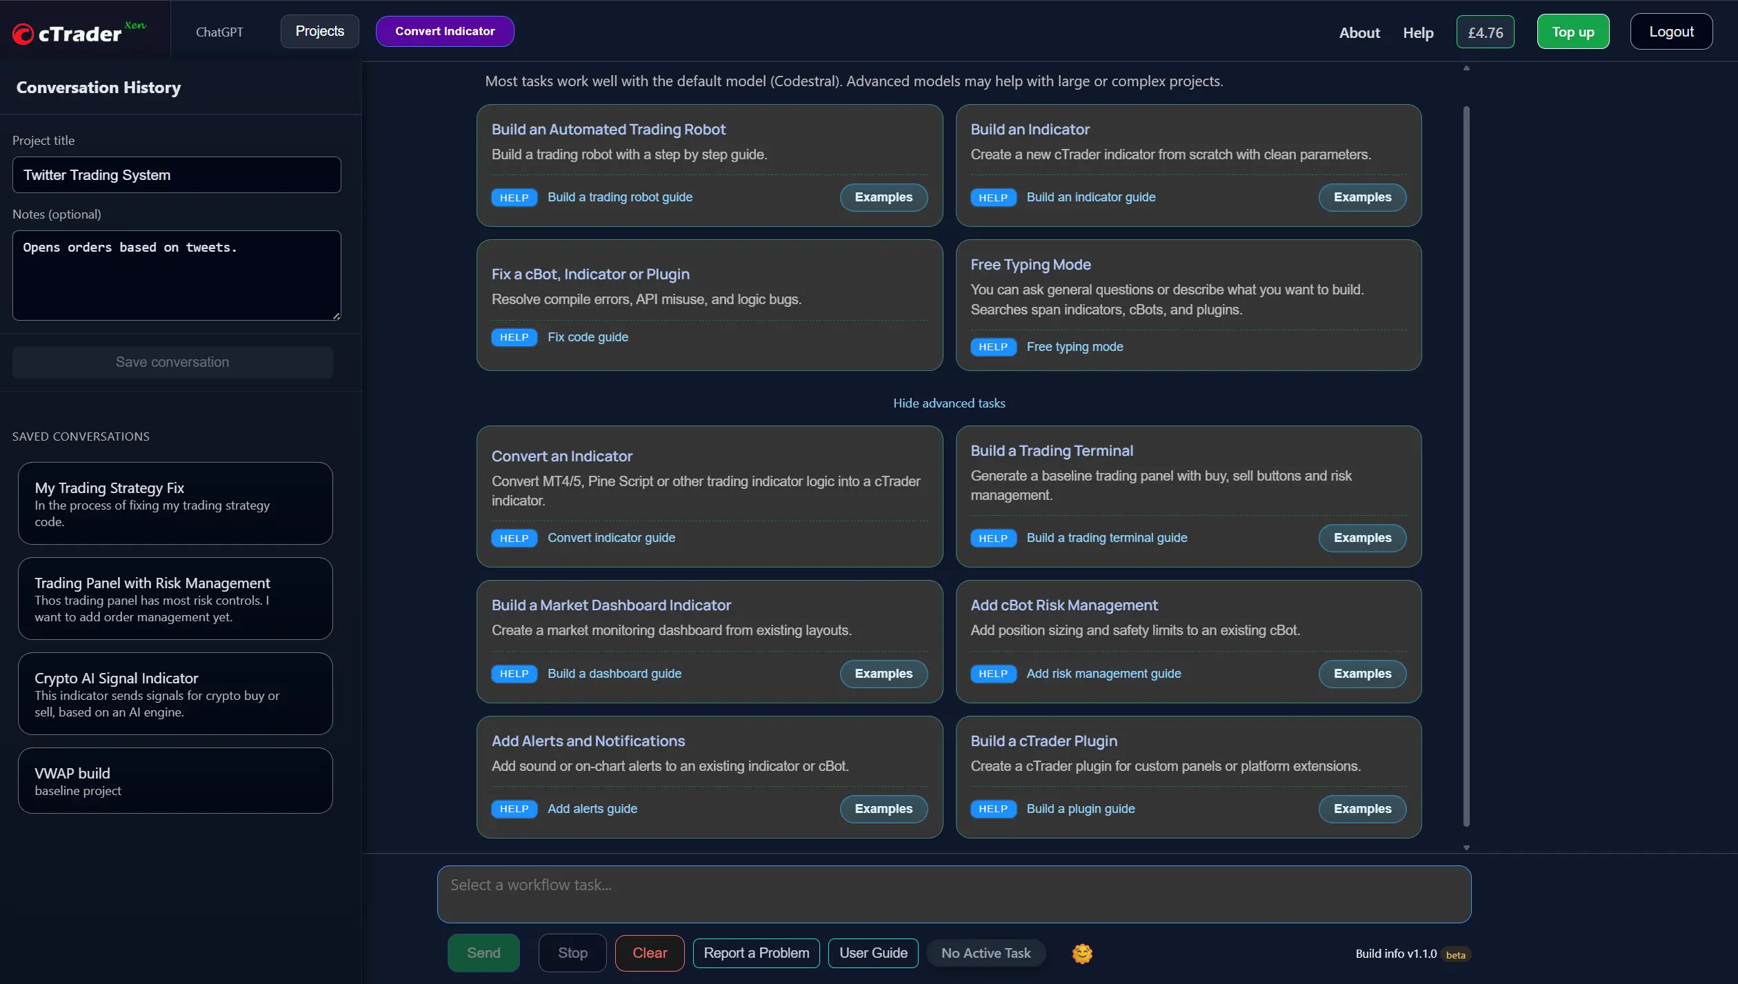1738x984 pixels.
Task: Hide advanced tasks section
Action: point(948,403)
